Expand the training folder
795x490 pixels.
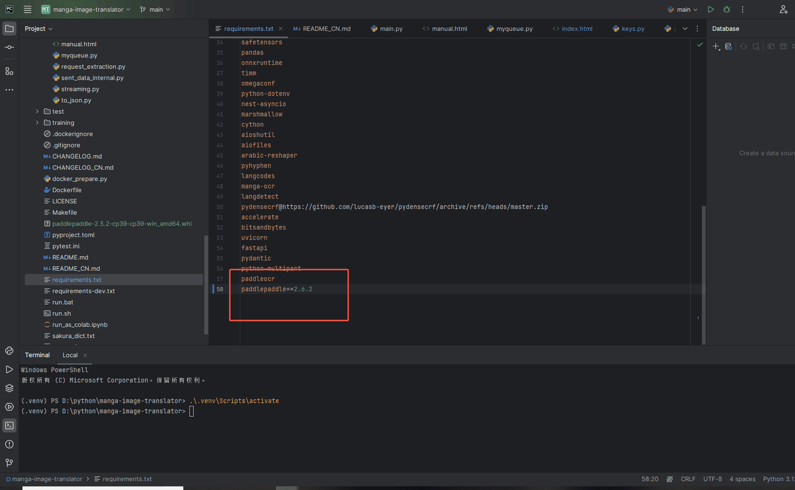point(37,123)
